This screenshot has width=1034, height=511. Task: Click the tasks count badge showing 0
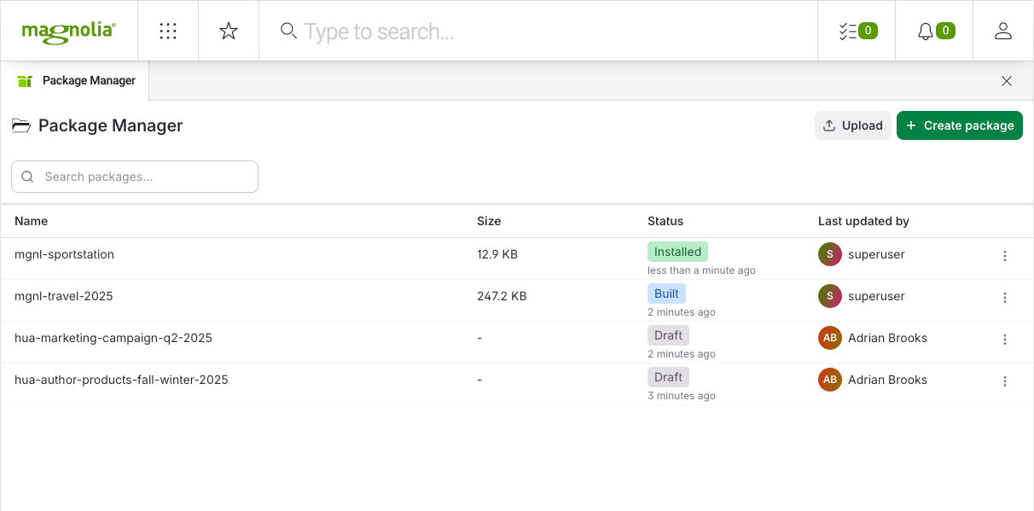click(868, 32)
